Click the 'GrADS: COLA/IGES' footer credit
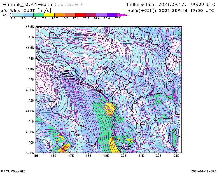Image resolution: width=224 pixels, height=173 pixels. point(13,171)
